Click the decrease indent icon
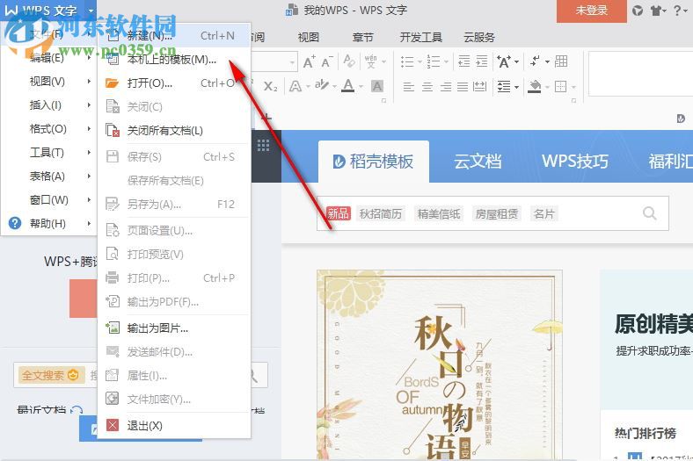The width and height of the screenshot is (693, 461). point(464,61)
